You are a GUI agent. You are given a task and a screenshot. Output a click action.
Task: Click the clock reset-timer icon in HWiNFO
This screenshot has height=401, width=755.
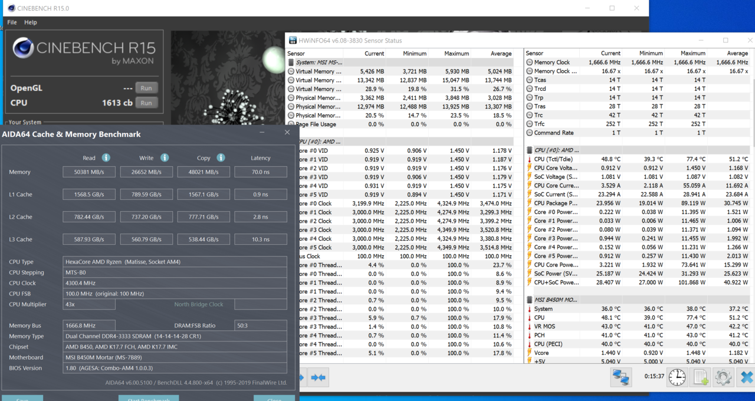click(x=677, y=377)
